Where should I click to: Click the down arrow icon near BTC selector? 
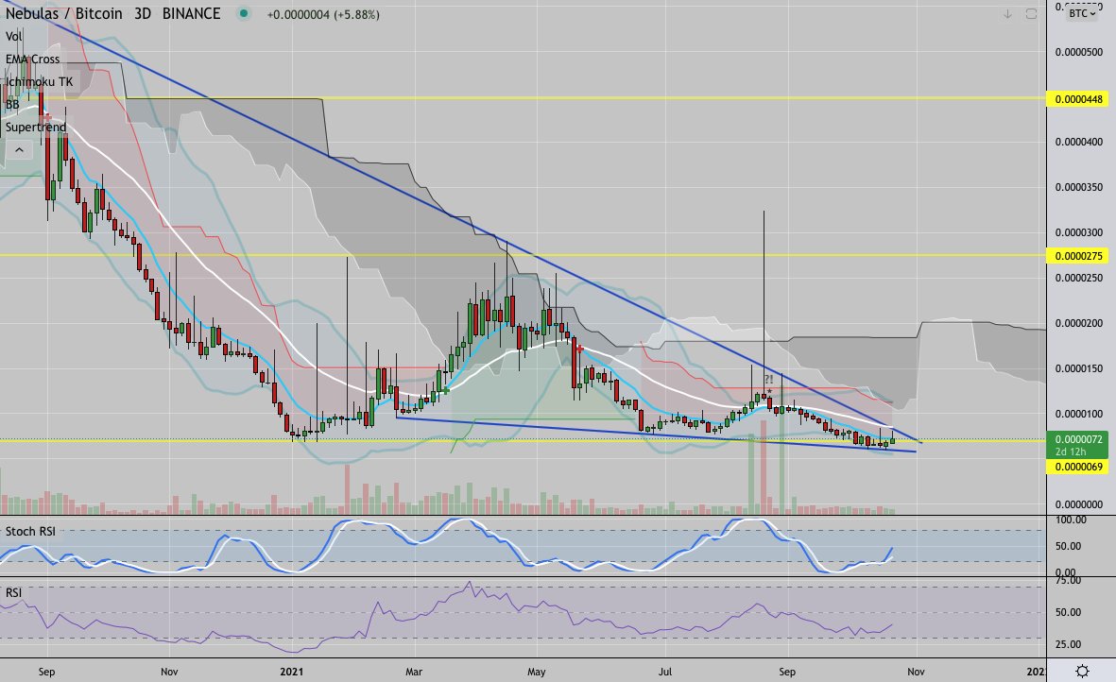[1007, 13]
